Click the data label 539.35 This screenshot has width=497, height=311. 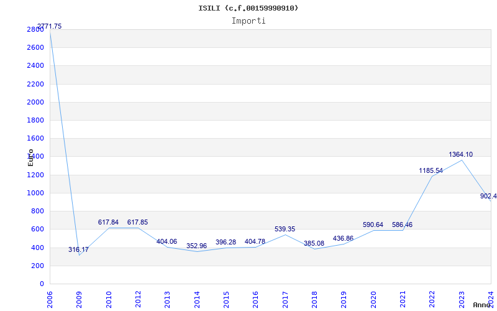[x=285, y=229]
